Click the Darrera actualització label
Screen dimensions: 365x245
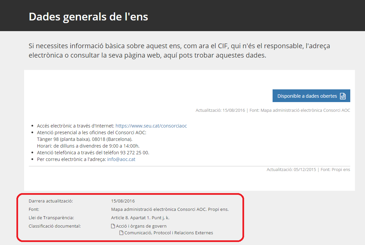point(51,201)
